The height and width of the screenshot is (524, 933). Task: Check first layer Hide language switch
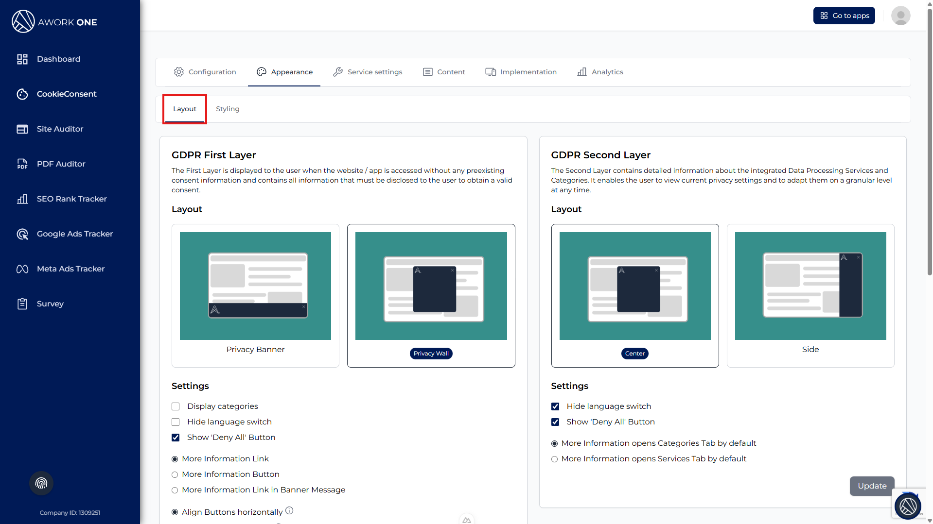[176, 422]
